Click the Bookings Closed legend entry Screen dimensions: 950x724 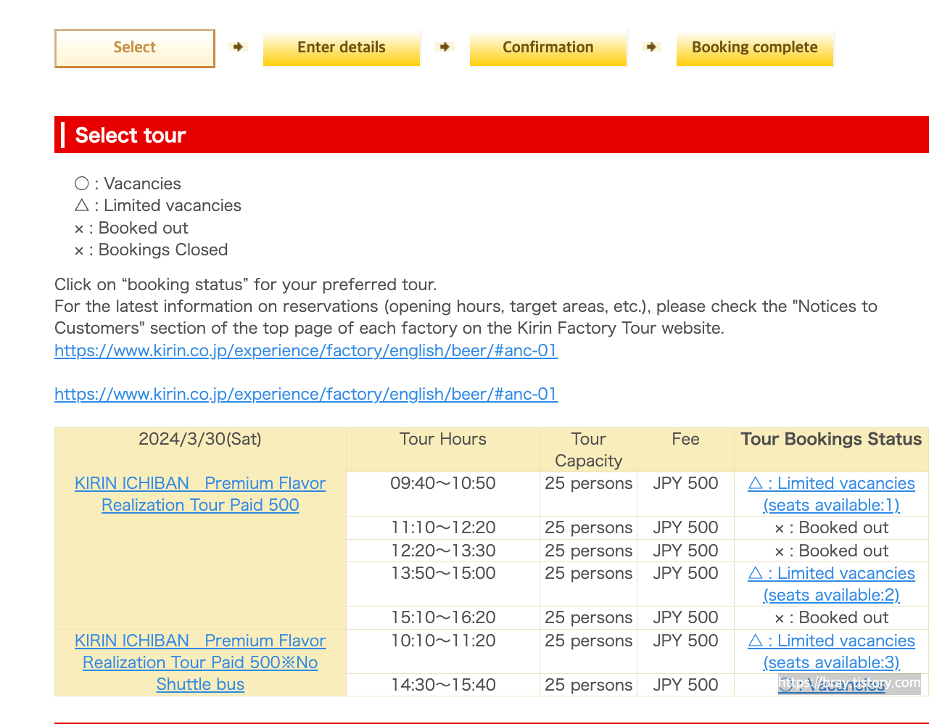point(151,250)
